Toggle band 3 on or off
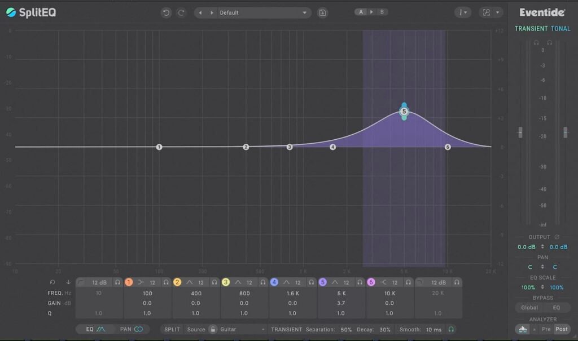 [226, 282]
